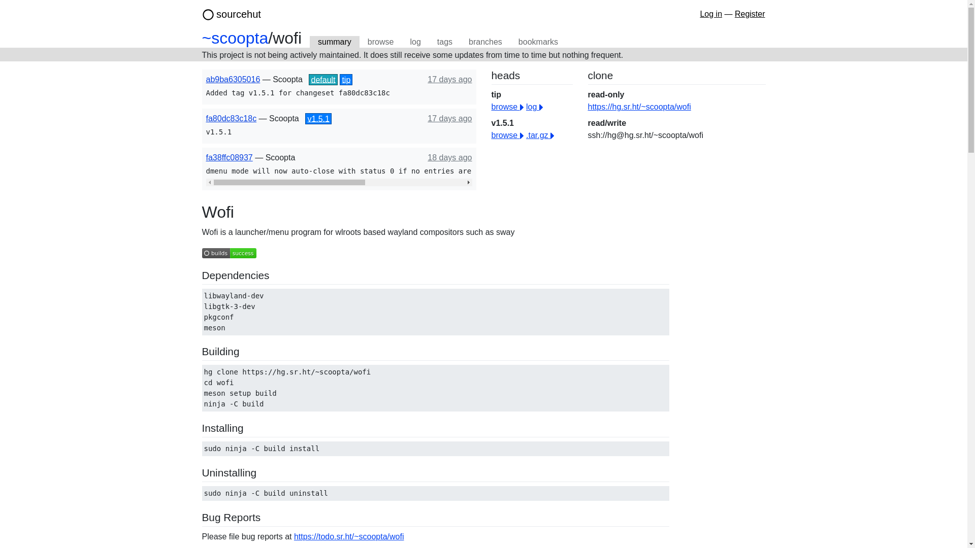This screenshot has height=548, width=975.
Task: Switch to the browse tab
Action: (x=380, y=42)
